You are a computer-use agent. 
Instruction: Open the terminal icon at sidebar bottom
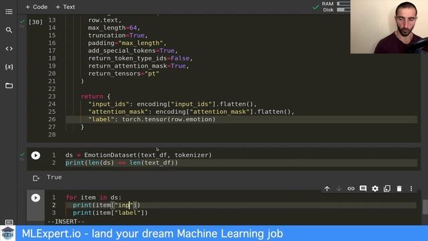click(x=9, y=222)
